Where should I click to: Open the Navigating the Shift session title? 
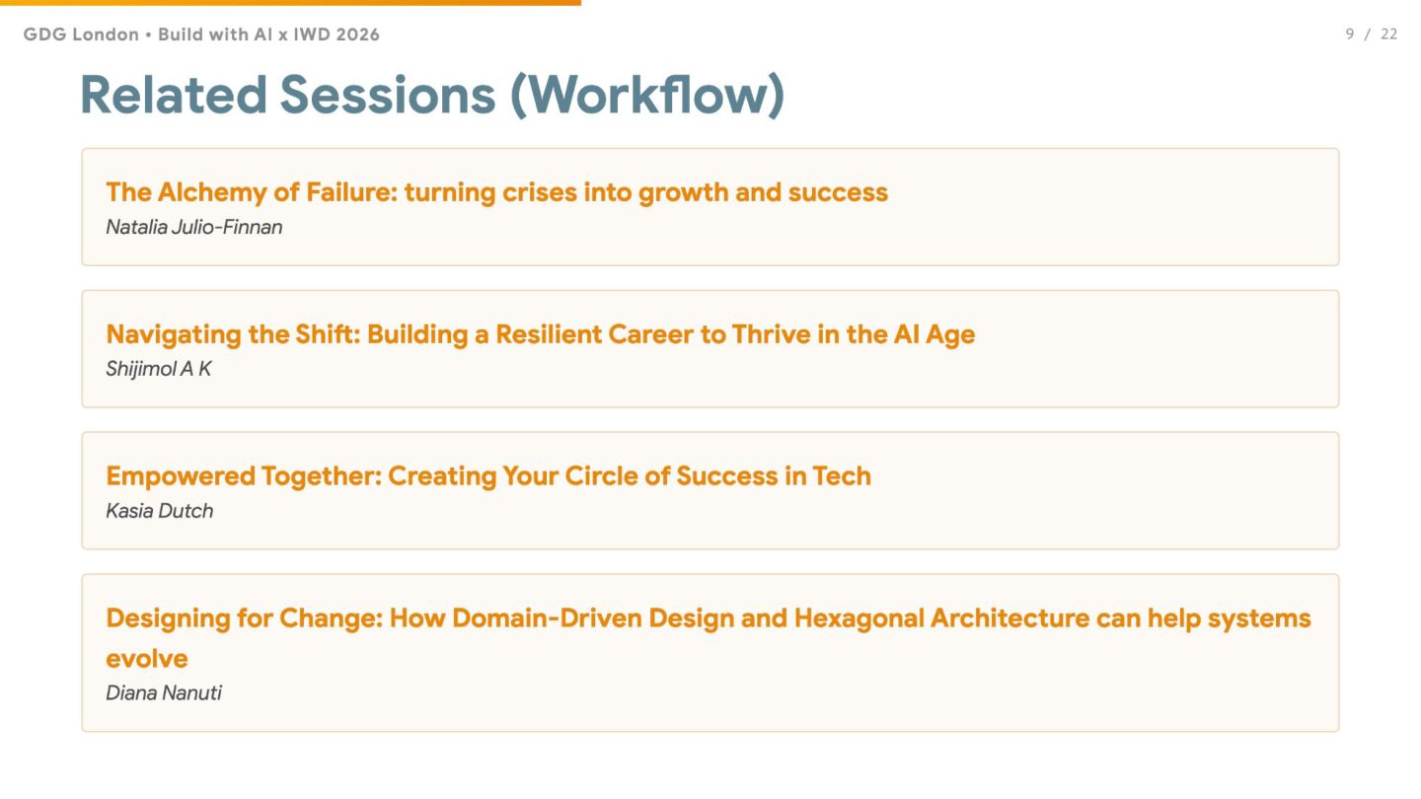pyautogui.click(x=540, y=334)
